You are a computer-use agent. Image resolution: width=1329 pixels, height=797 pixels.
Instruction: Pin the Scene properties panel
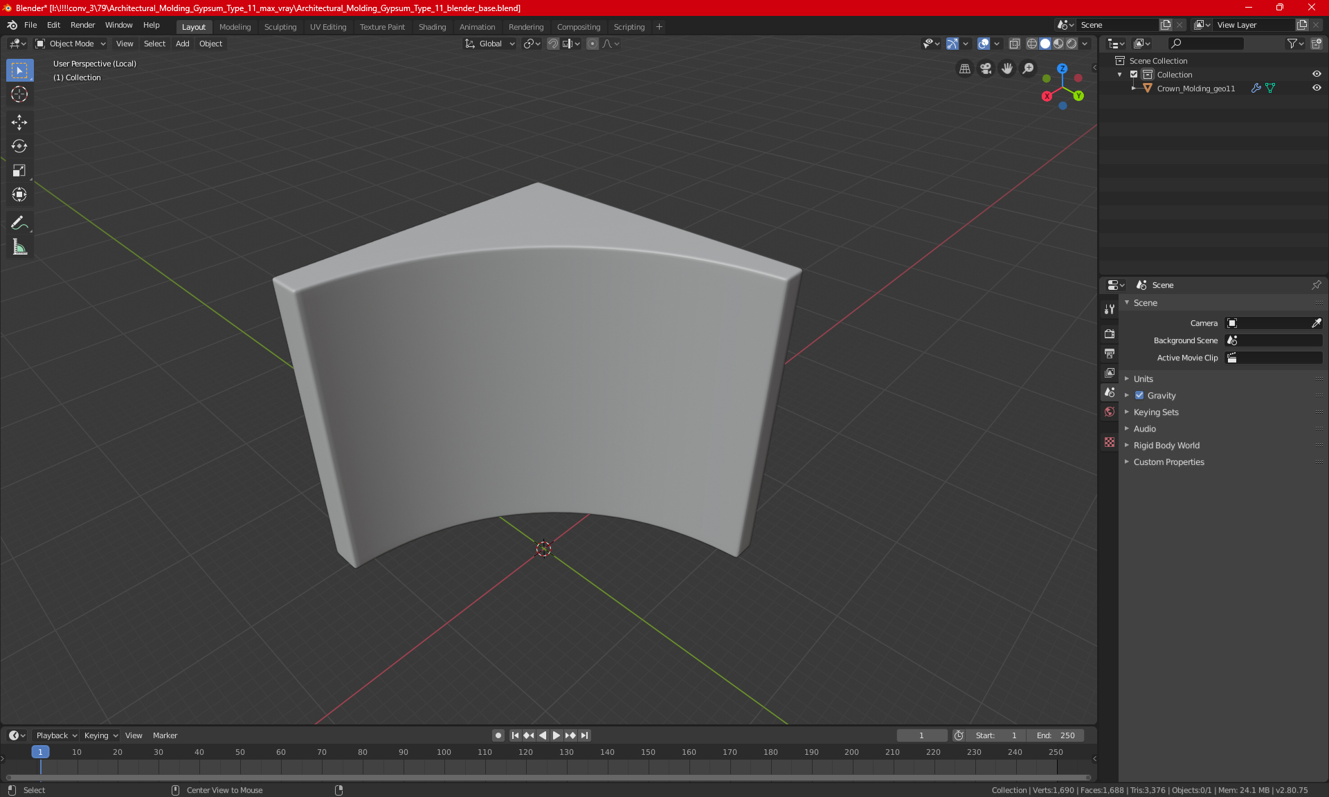point(1316,285)
